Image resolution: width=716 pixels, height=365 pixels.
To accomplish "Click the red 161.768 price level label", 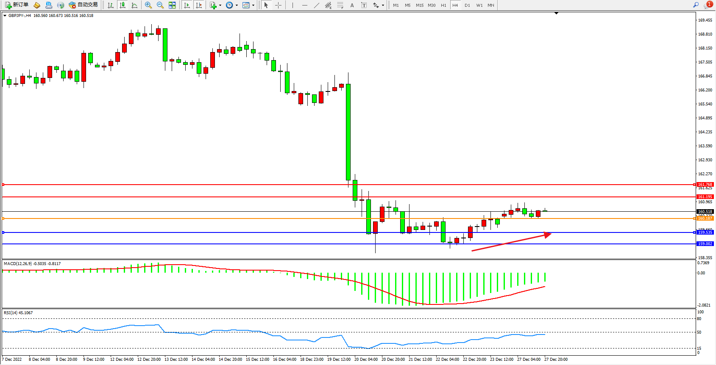I will coord(705,185).
